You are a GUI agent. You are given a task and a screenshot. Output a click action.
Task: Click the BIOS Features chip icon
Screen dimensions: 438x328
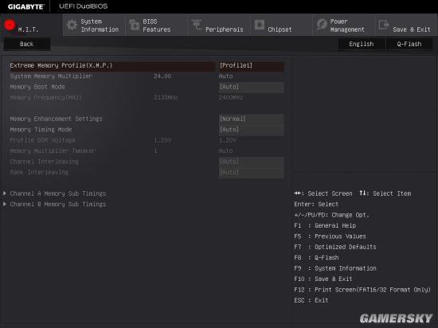tap(135, 25)
